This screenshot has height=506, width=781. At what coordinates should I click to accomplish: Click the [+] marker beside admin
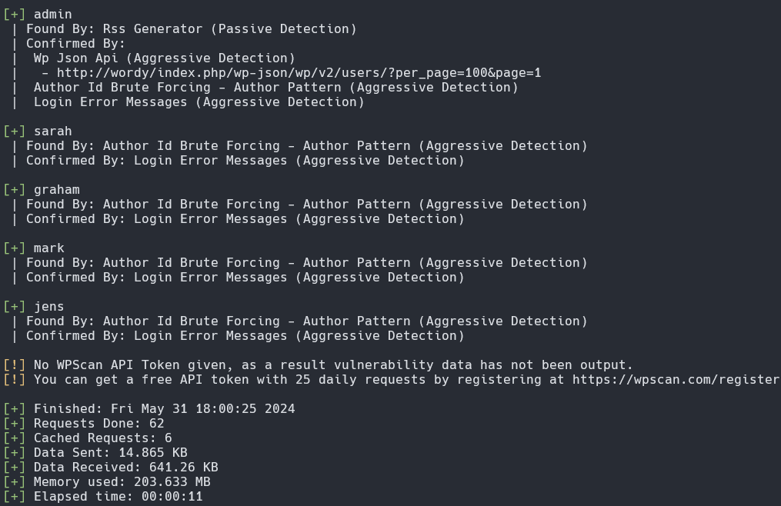tap(15, 15)
